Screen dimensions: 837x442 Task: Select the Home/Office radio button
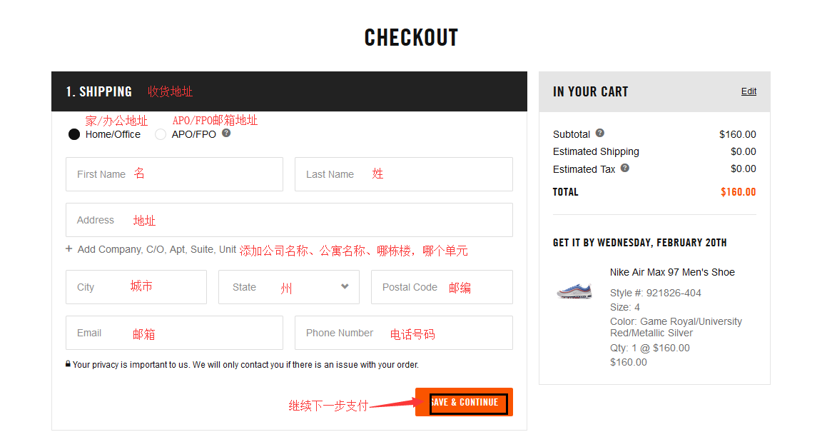pyautogui.click(x=74, y=134)
